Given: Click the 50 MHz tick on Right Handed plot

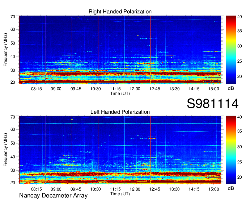Looking at the screenshot, I should (13, 43).
